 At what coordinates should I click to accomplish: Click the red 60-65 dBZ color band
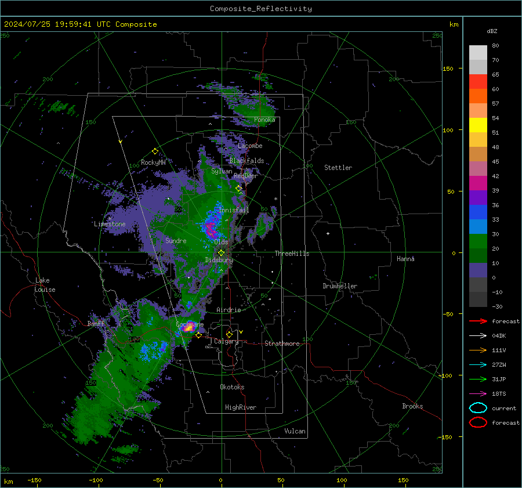coord(478,82)
